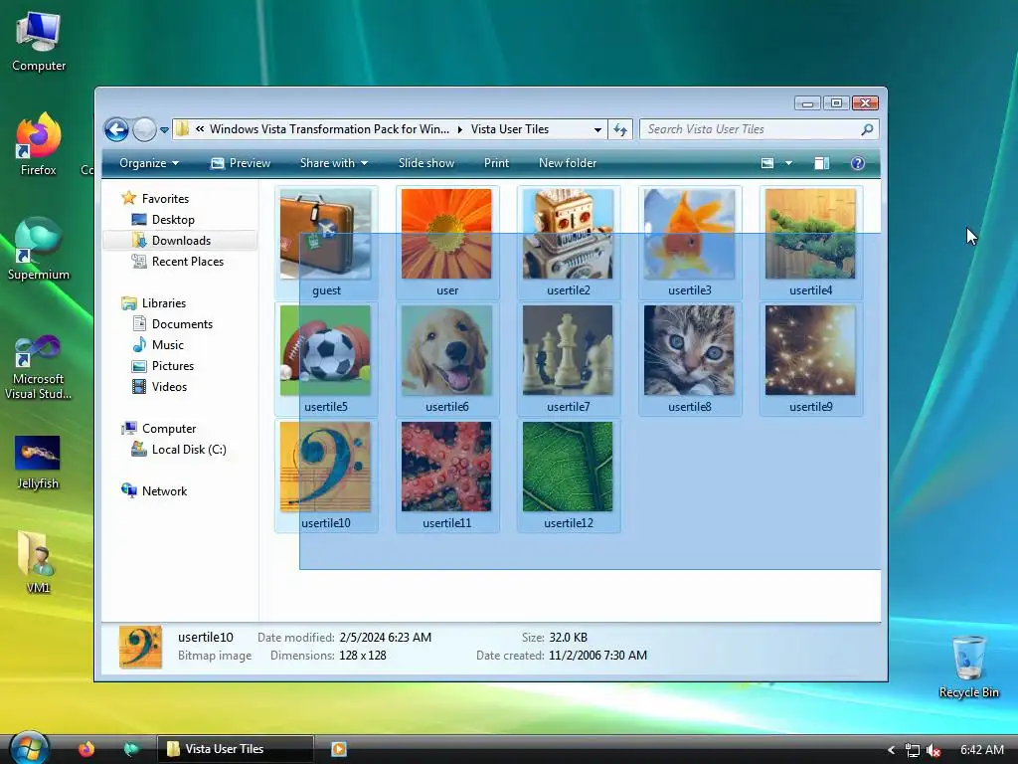1018x764 pixels.
Task: Open Desktop in the navigation pane
Action: [x=173, y=220]
